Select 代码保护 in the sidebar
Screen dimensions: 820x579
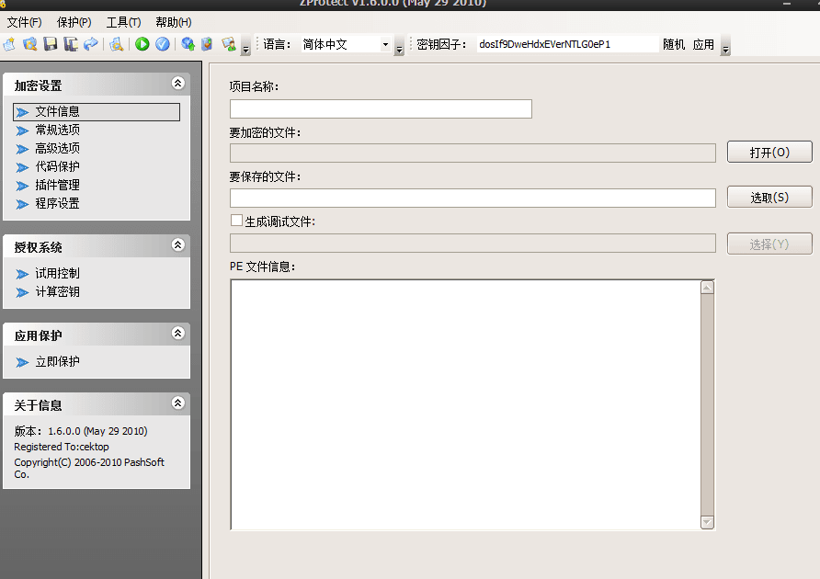57,166
